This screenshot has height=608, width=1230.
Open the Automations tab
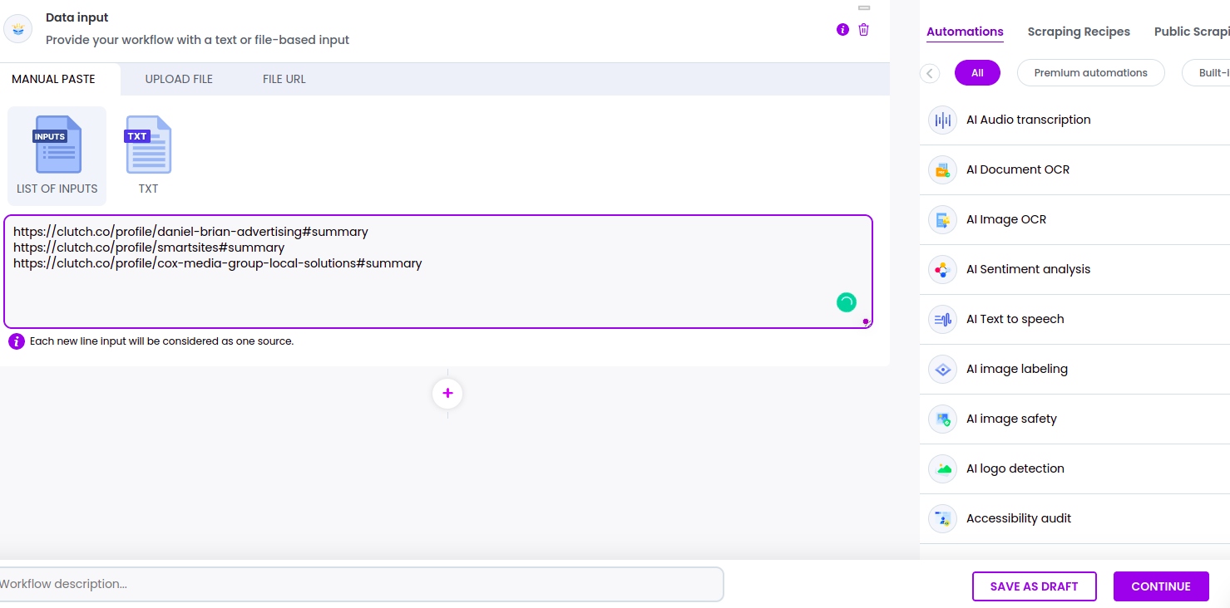point(965,32)
